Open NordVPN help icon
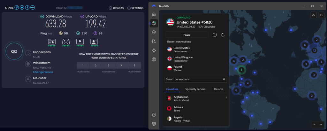327x131 pixels. point(154,115)
